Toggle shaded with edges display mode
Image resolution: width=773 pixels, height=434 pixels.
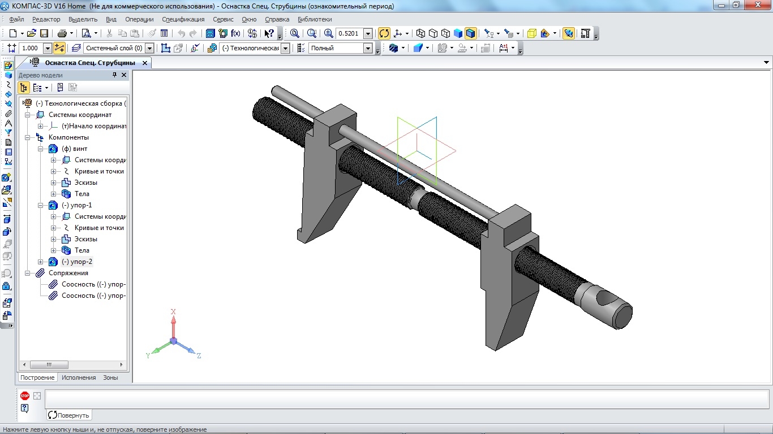[471, 33]
